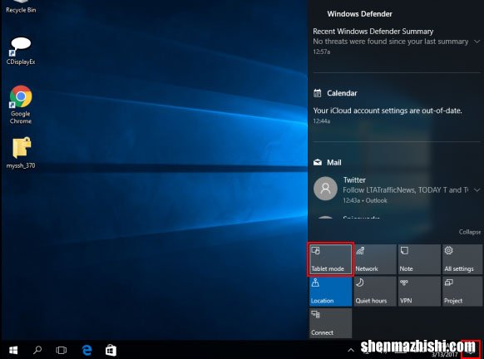Open the VPN quick action tile
Image resolution: width=484 pixels, height=359 pixels.
(x=419, y=291)
